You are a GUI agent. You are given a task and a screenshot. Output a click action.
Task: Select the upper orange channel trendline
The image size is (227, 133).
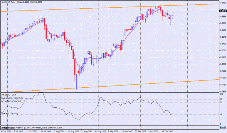pos(110,8)
